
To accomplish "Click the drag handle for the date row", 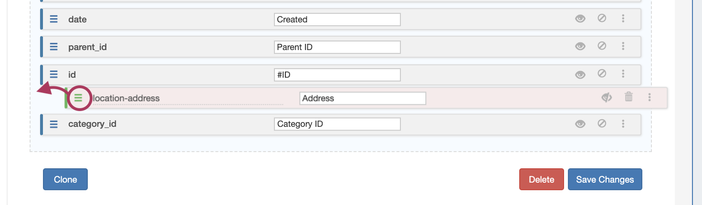I will click(54, 20).
